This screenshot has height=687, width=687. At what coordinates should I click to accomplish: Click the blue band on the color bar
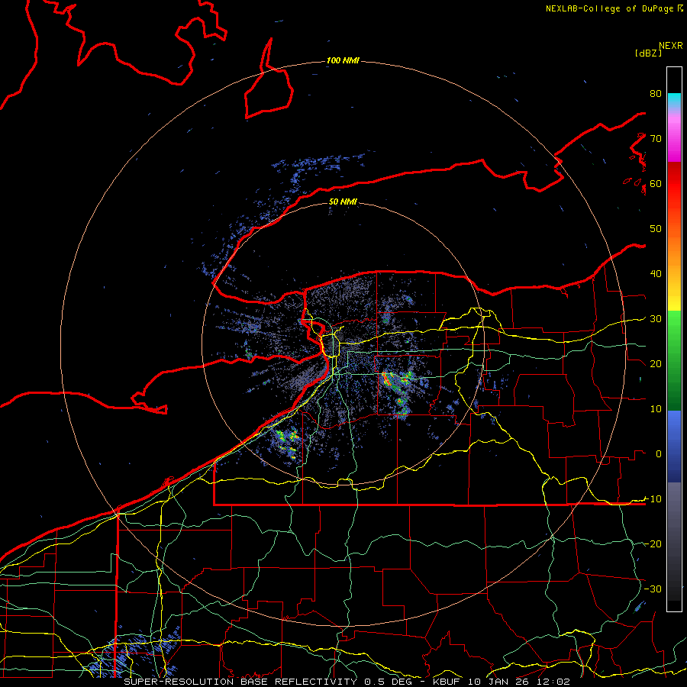pyautogui.click(x=674, y=447)
